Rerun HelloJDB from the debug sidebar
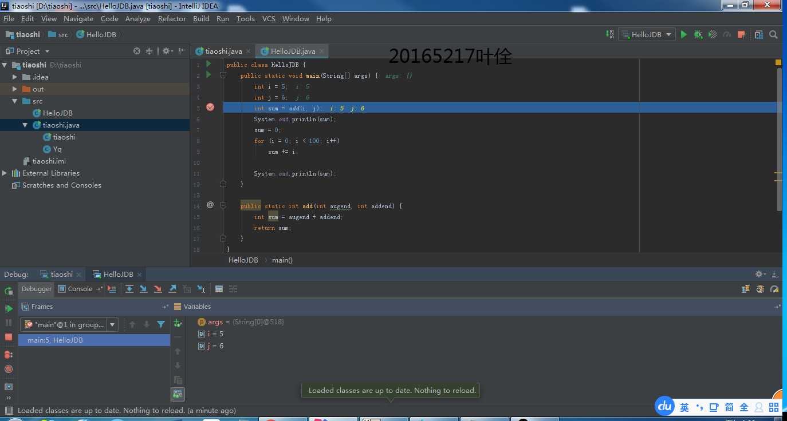Image resolution: width=787 pixels, height=421 pixels. coord(9,291)
